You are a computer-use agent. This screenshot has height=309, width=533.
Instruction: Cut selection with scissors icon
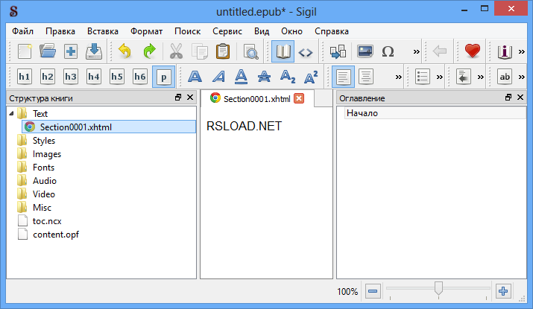tap(176, 51)
